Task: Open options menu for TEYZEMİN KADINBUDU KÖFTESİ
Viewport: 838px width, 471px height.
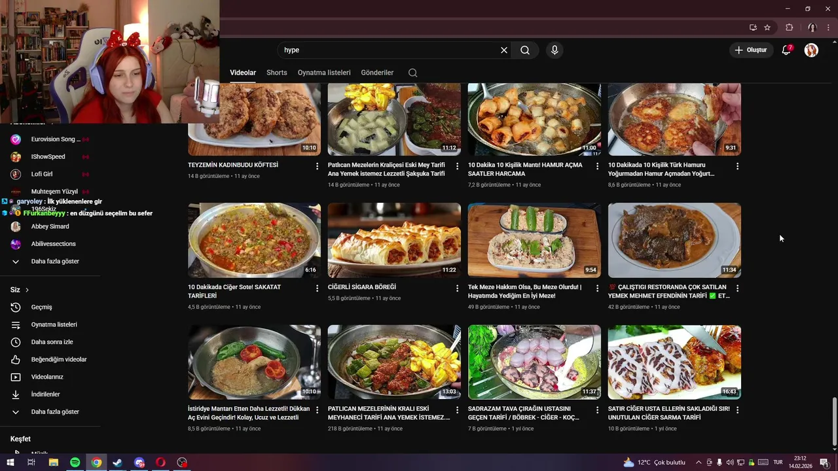Action: coord(317,166)
